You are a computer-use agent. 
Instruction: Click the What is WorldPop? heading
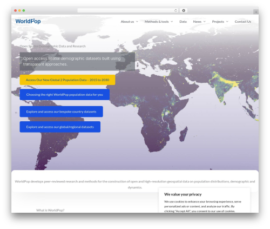pos(50,210)
